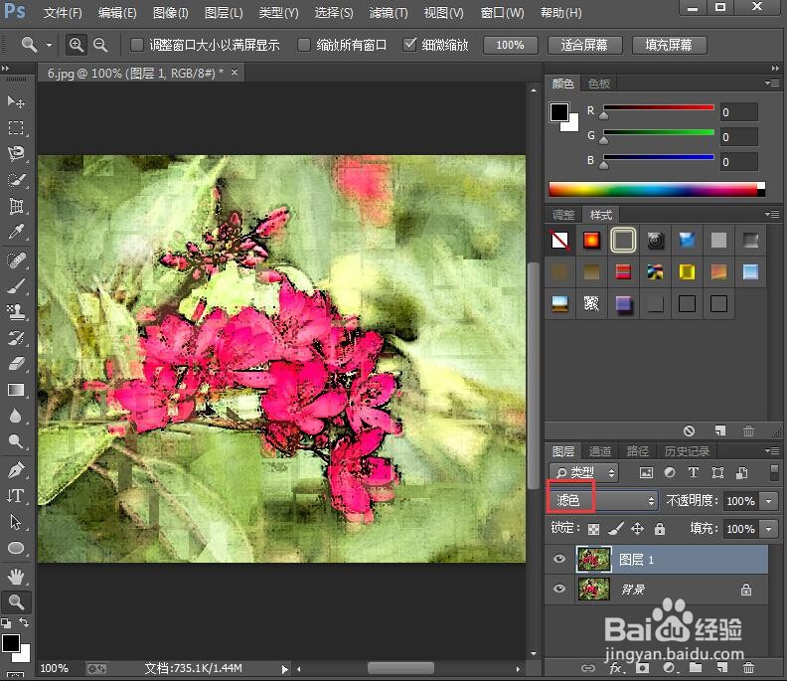Click the link layers icon
Image resolution: width=787 pixels, height=681 pixels.
(x=587, y=668)
